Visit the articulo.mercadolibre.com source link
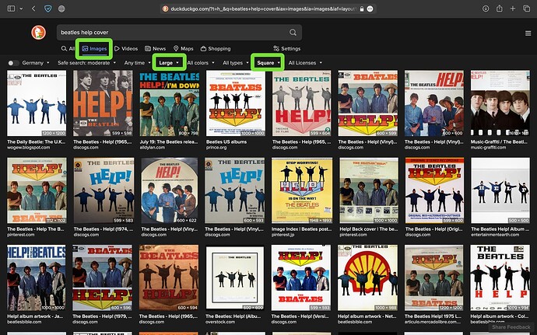The height and width of the screenshot is (335, 537). click(432, 322)
